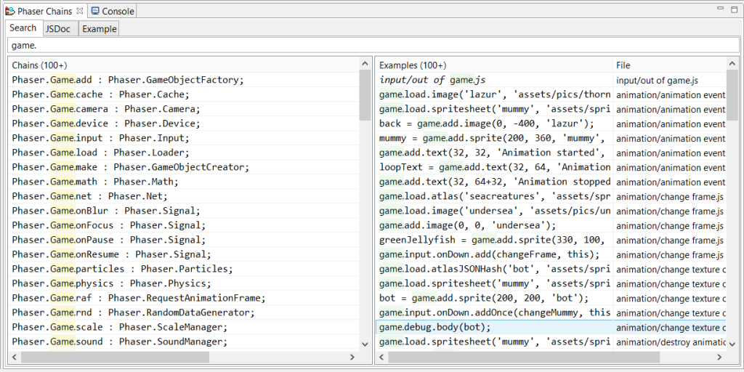This screenshot has width=744, height=372.
Task: Switch to the Console view tab
Action: (x=113, y=10)
